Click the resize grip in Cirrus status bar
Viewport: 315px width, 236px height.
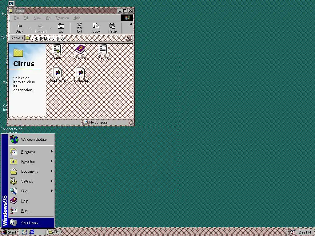131,122
